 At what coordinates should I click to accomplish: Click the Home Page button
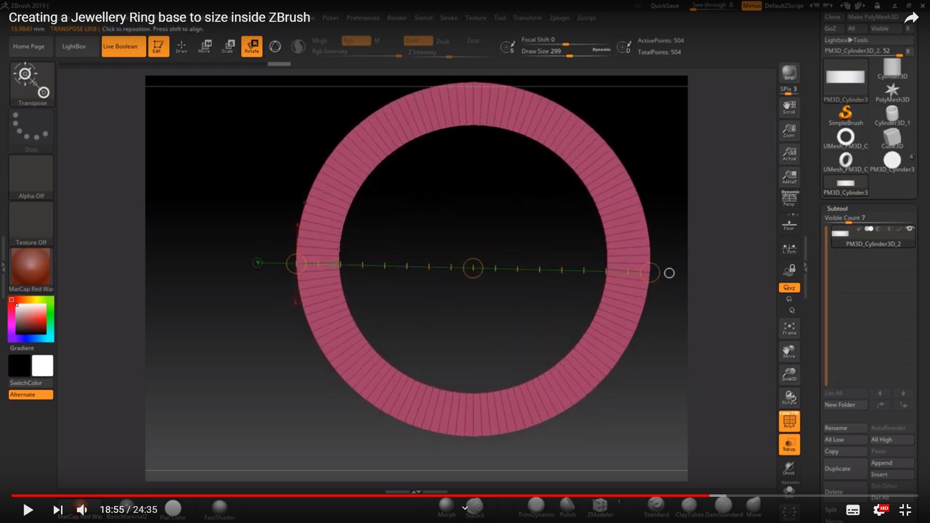click(x=29, y=46)
